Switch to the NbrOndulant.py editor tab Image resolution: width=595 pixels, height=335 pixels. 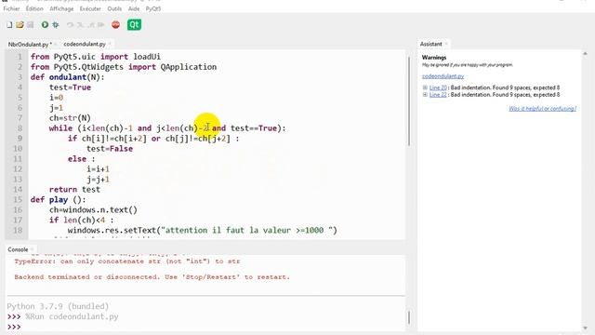30,44
